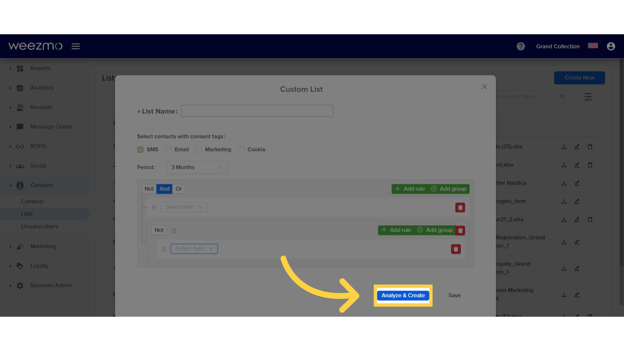Delete the ts (25).xlsx list
The image size is (624, 351).
click(x=590, y=147)
